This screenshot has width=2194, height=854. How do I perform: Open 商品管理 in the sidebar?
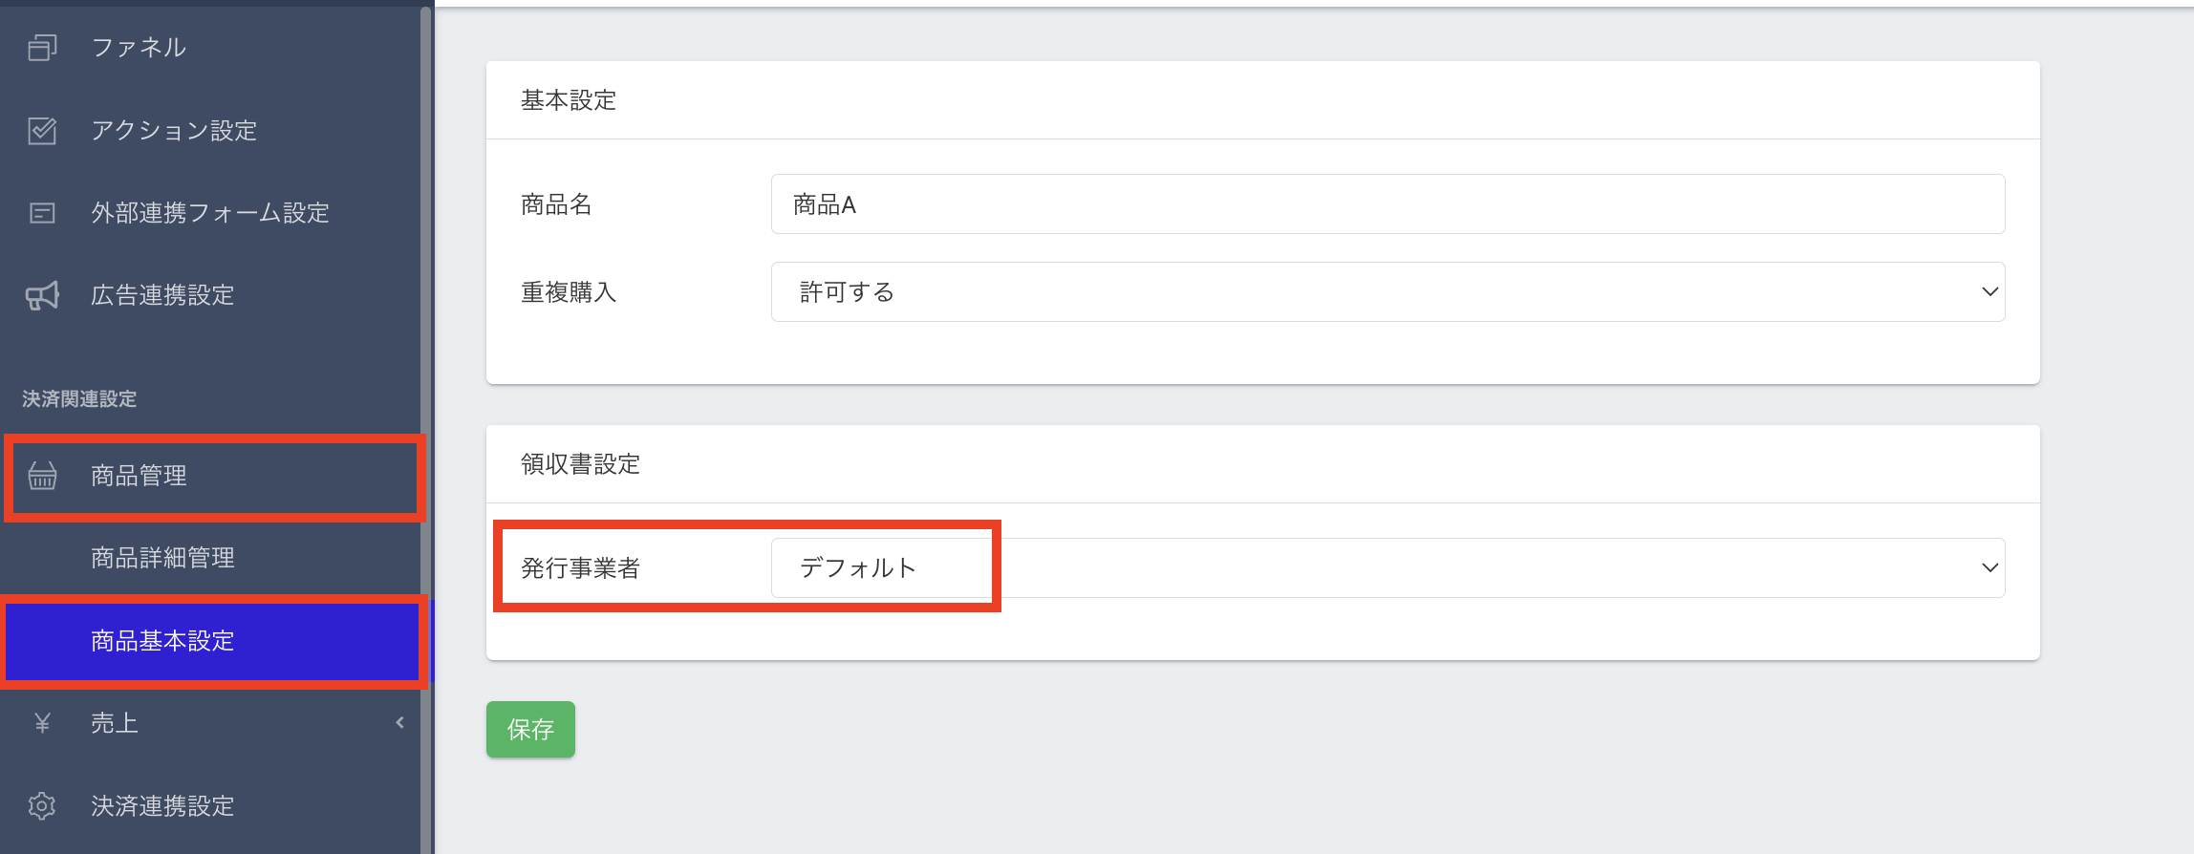click(139, 476)
